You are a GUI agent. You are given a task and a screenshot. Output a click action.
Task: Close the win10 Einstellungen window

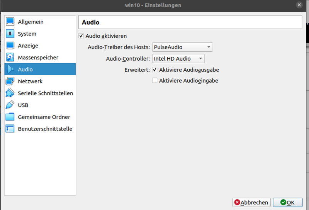point(299,5)
